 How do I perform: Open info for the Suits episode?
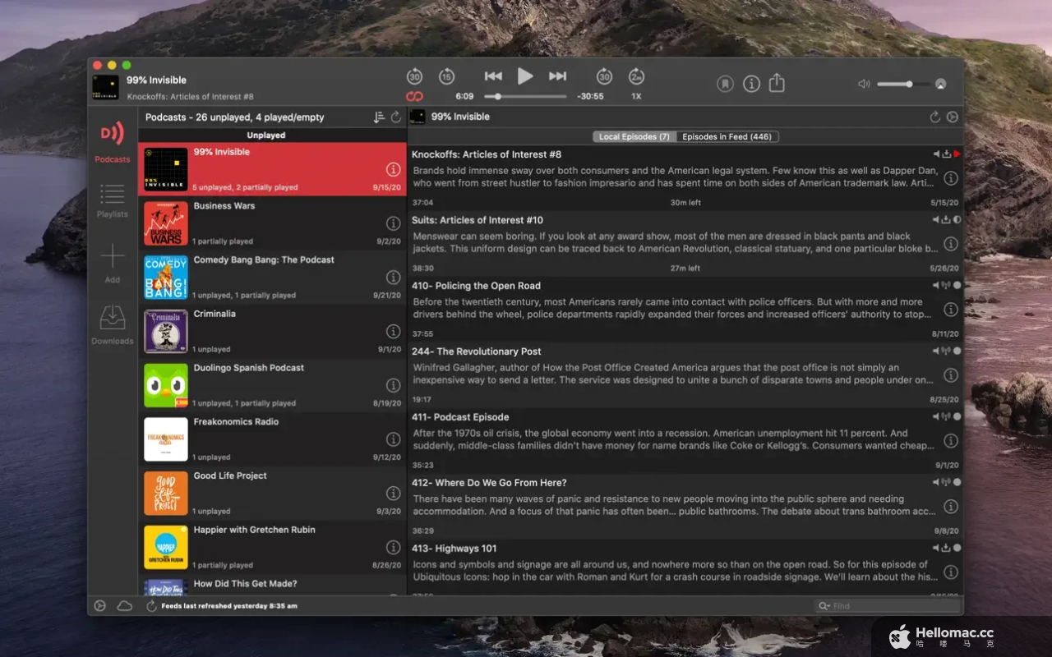(951, 244)
